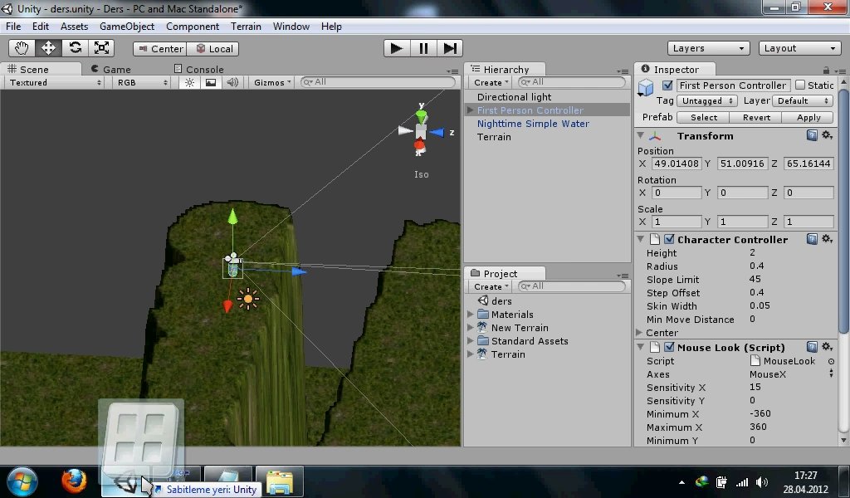The height and width of the screenshot is (498, 850).
Task: Switch to the Game tab
Action: (x=111, y=70)
